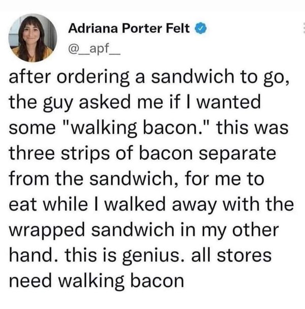
Task: Select the word "ordering" in the tweet
Action: [93, 78]
